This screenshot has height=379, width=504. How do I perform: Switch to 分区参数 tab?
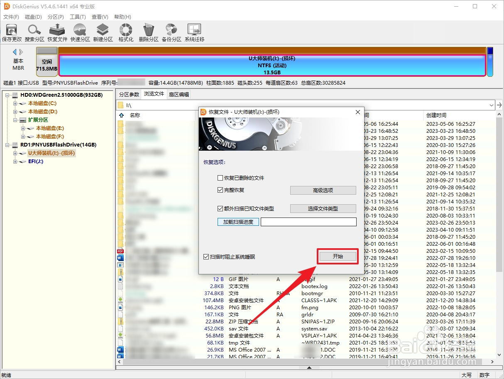pos(129,94)
